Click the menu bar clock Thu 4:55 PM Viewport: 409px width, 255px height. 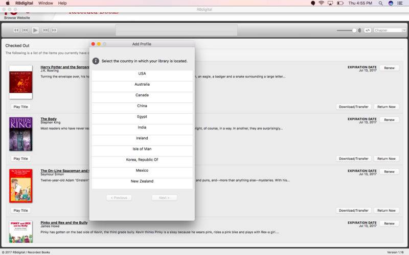click(360, 3)
